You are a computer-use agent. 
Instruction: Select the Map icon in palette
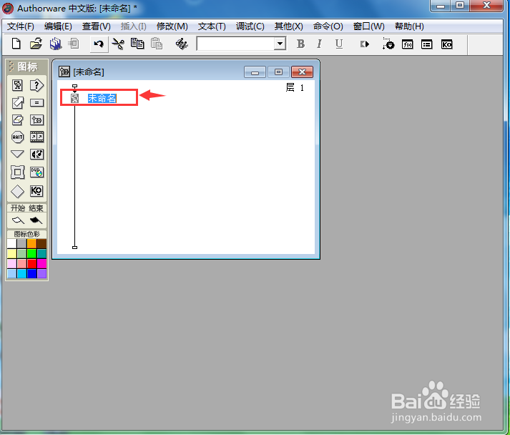coord(36,120)
